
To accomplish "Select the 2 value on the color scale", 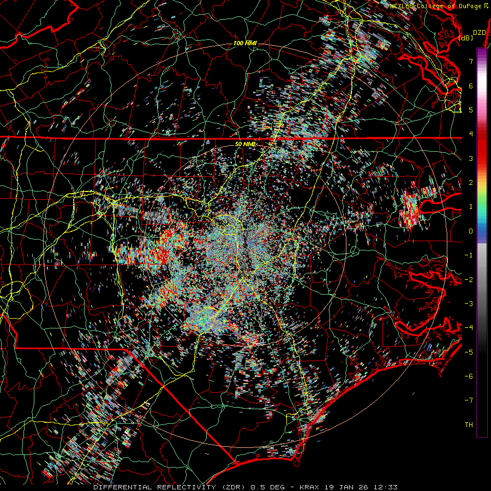I will click(x=471, y=183).
